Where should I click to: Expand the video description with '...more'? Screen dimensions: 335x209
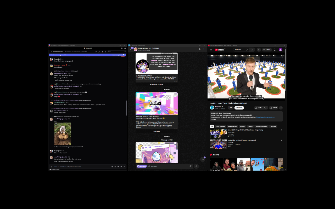(x=213, y=119)
